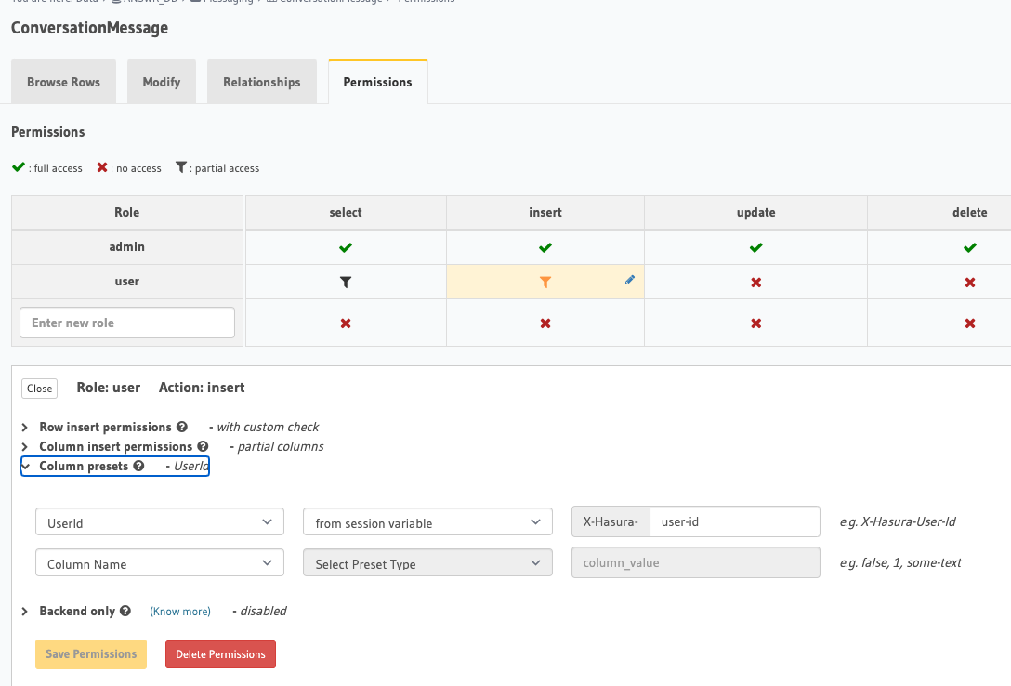The height and width of the screenshot is (686, 1011).
Task: Switch to the Browse Rows tab
Action: click(x=63, y=81)
